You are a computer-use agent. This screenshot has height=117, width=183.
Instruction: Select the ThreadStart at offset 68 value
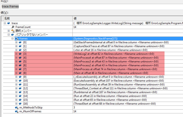coord(115,104)
